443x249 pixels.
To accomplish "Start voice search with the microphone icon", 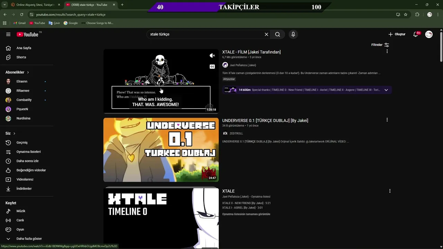I will tap(293, 34).
